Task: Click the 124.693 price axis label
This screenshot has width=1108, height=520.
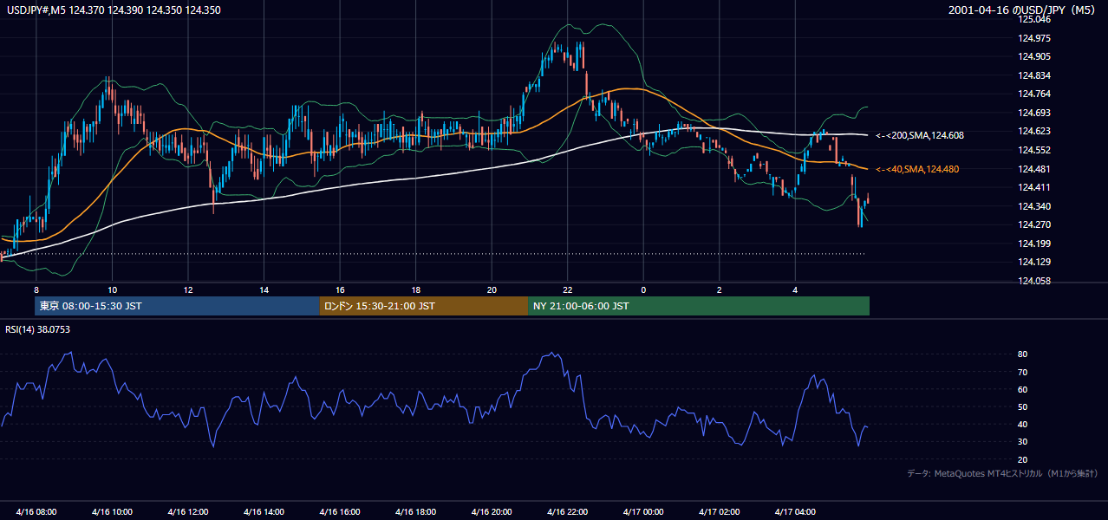Action: [x=1033, y=113]
